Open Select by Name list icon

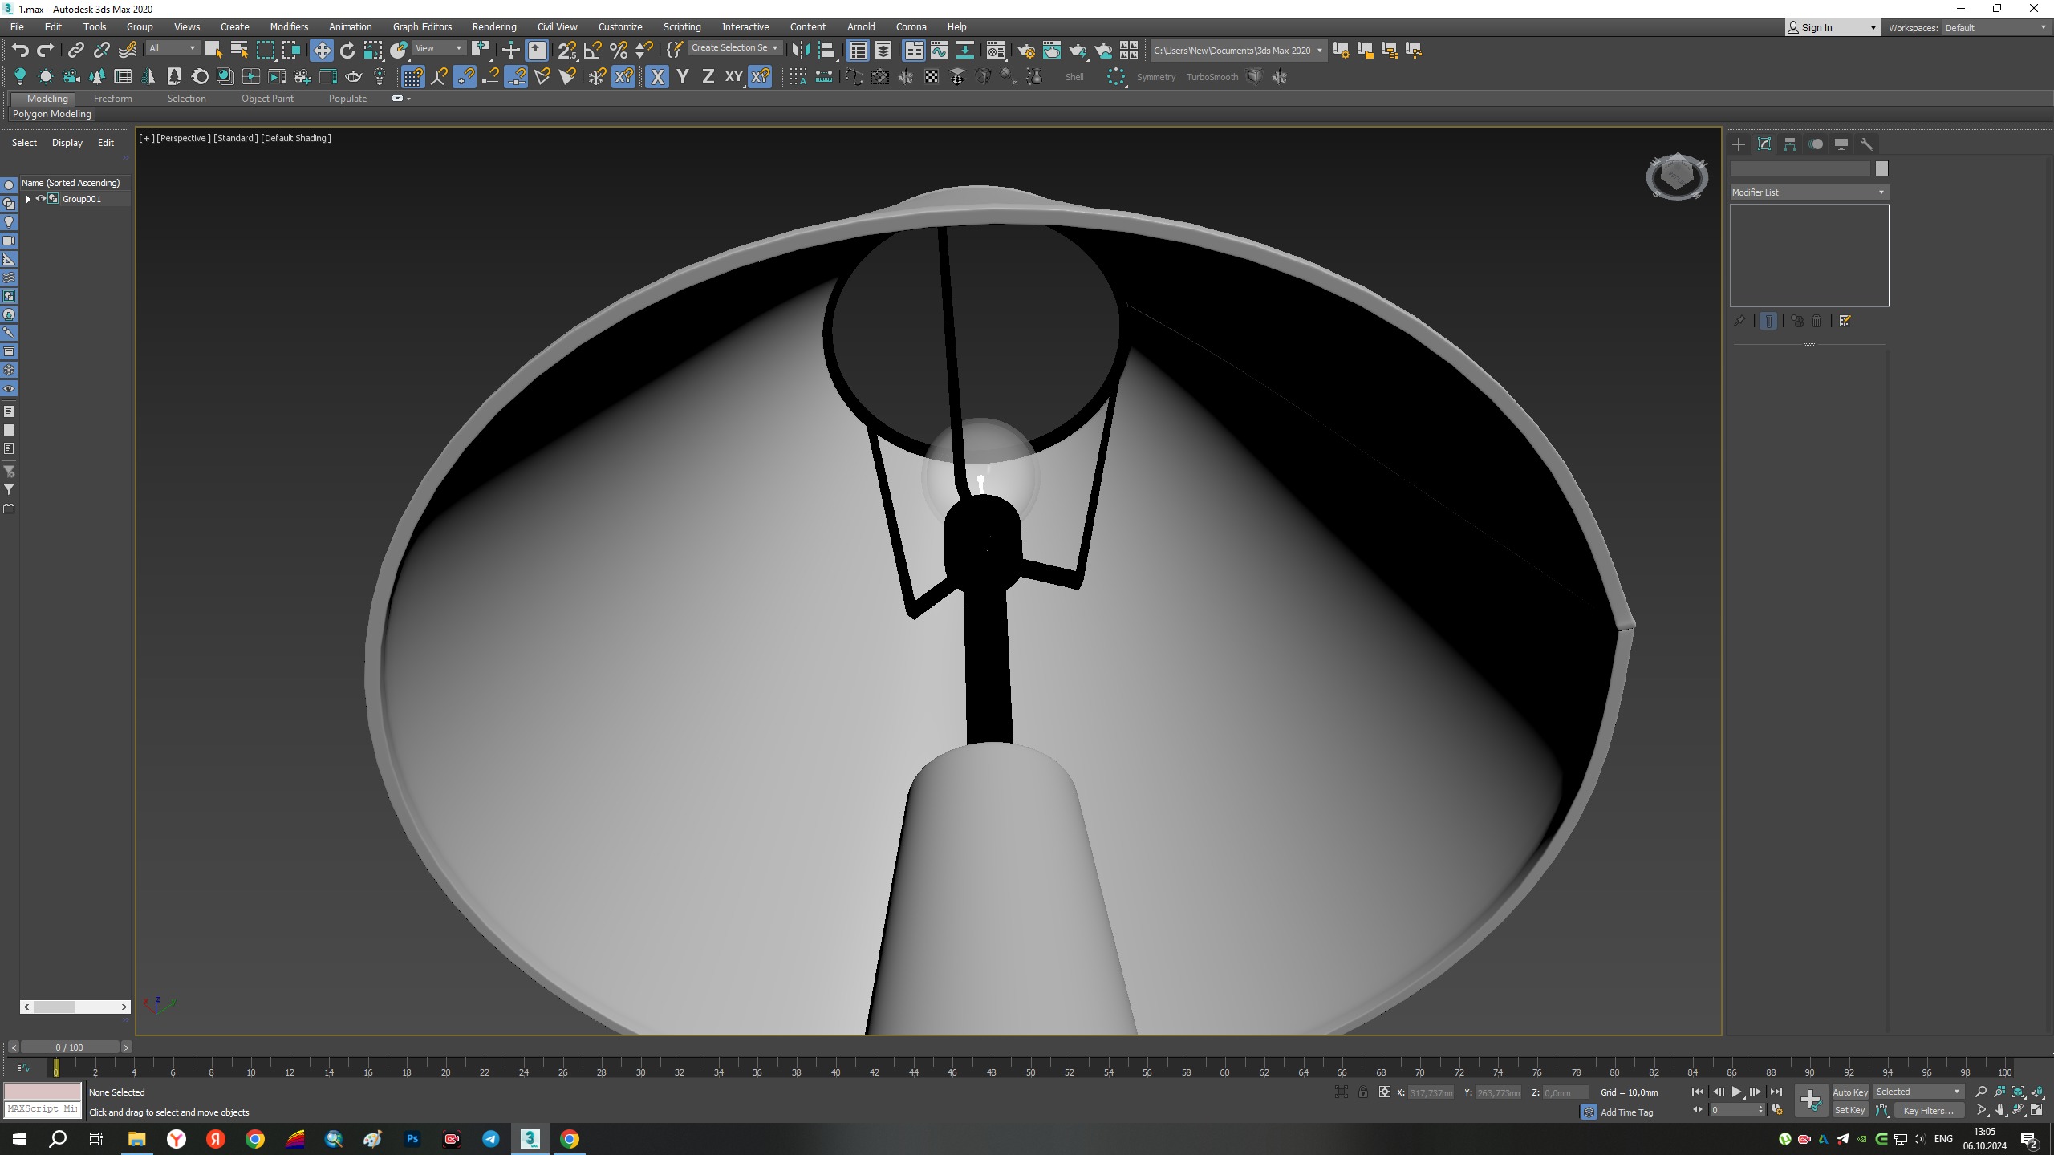pos(239,51)
